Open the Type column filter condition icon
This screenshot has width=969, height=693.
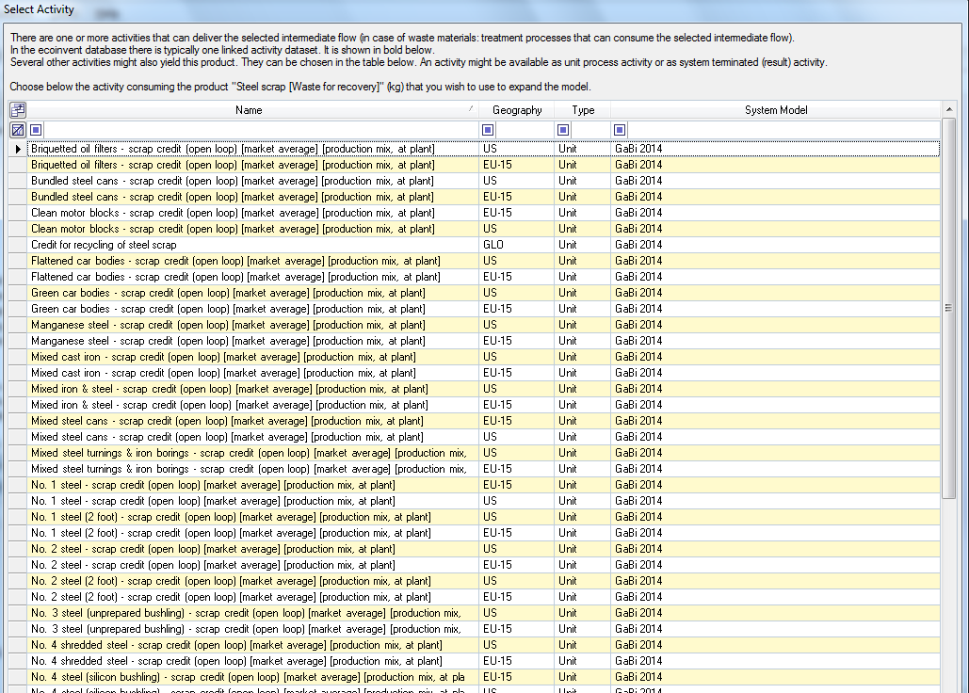coord(563,130)
